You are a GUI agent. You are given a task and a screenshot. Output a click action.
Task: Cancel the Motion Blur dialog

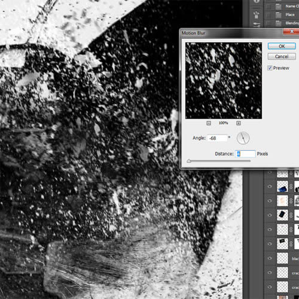282,56
